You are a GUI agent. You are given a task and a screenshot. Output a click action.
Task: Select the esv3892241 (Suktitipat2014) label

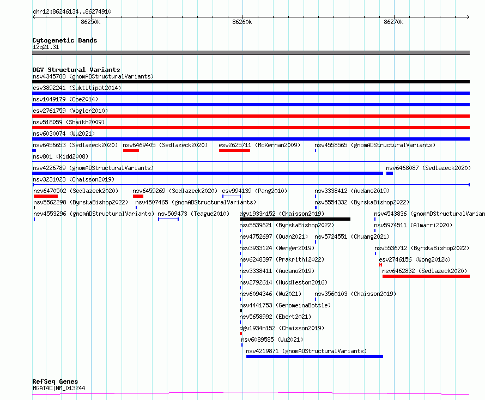[x=77, y=88]
